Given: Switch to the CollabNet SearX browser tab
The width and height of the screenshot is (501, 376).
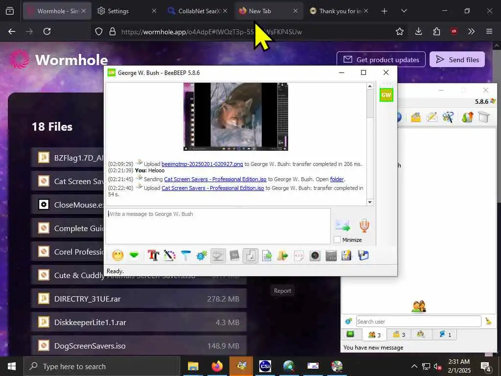Looking at the screenshot, I should click(x=198, y=11).
